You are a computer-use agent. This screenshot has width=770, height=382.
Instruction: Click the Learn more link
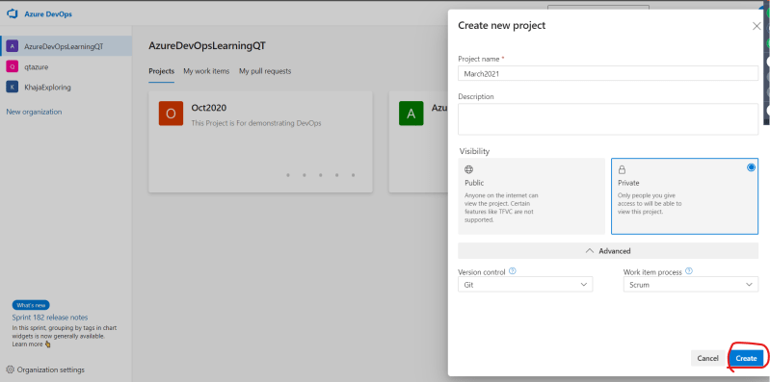28,344
